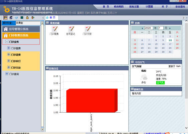This screenshot has height=134, width=188.
Task: Click the calendar year field 2020
Action: [149, 28]
